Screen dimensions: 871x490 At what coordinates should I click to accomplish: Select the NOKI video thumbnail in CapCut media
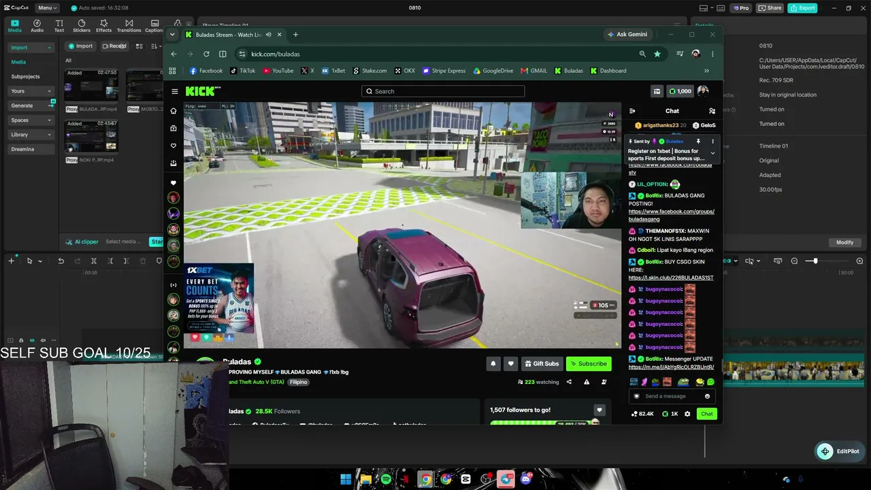91,136
